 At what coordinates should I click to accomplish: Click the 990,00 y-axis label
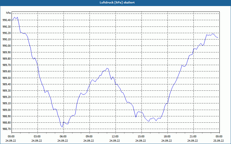tap(7, 46)
